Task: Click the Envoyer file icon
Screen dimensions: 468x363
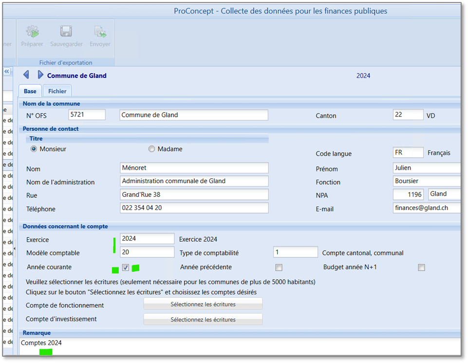Action: pyautogui.click(x=100, y=32)
